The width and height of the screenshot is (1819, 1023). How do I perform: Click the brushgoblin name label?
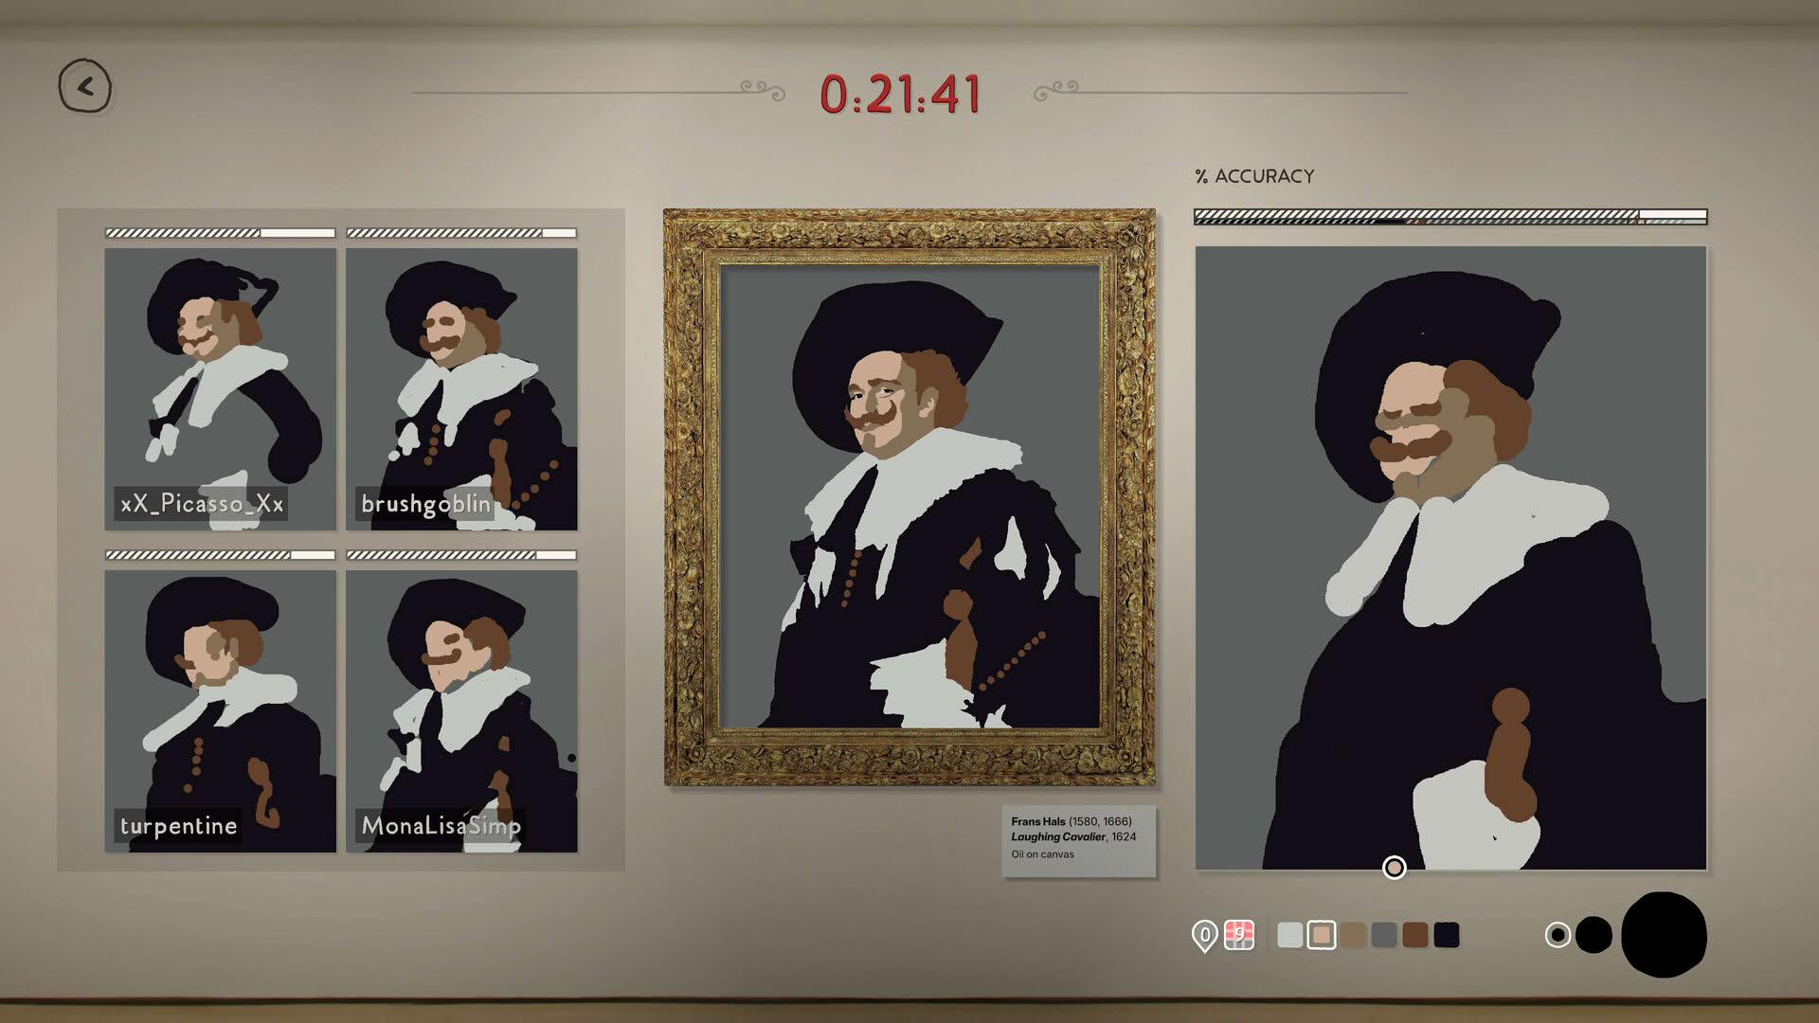[425, 503]
